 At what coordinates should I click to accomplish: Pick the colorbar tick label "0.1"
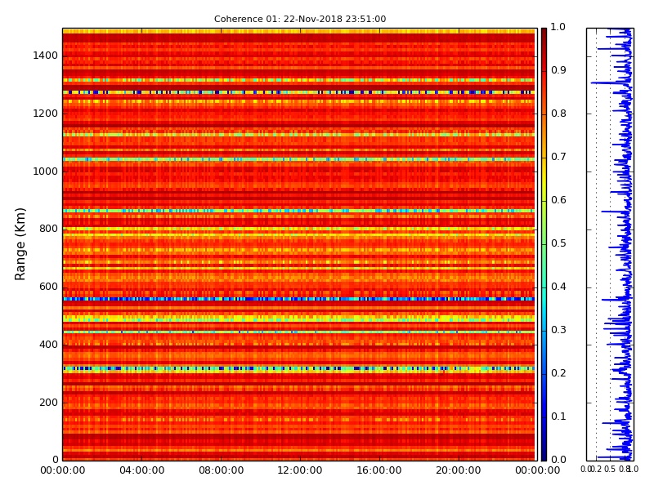pos(558,416)
